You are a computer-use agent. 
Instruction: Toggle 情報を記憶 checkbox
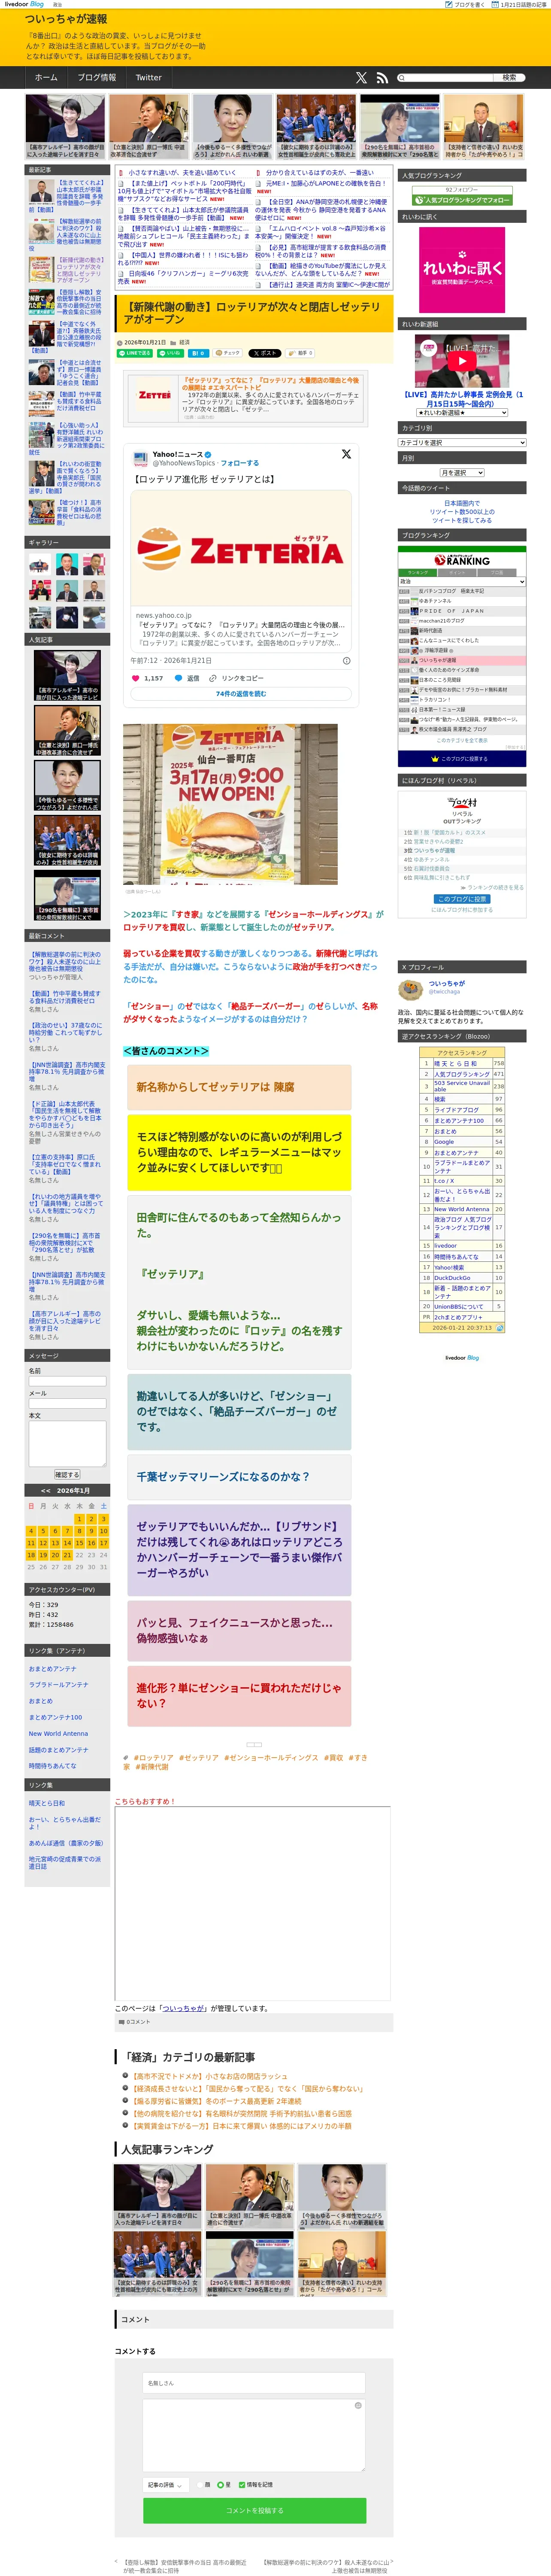click(x=242, y=2484)
